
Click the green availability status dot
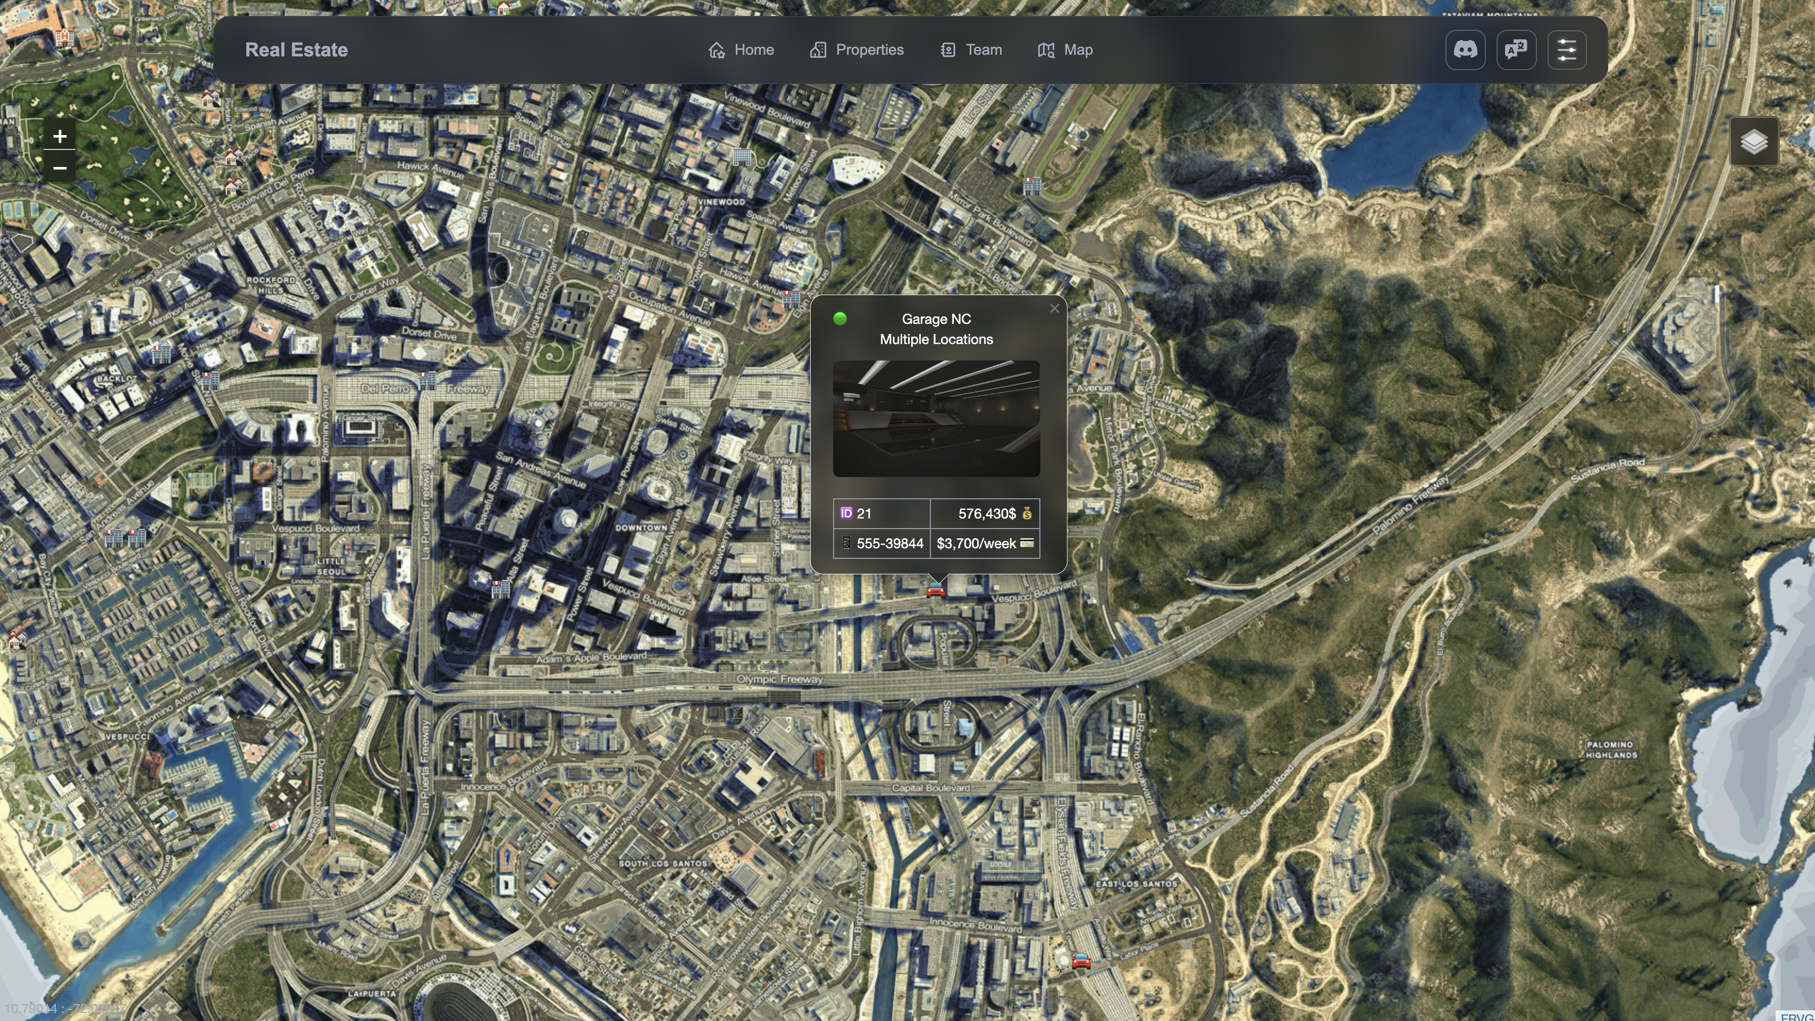coord(839,319)
